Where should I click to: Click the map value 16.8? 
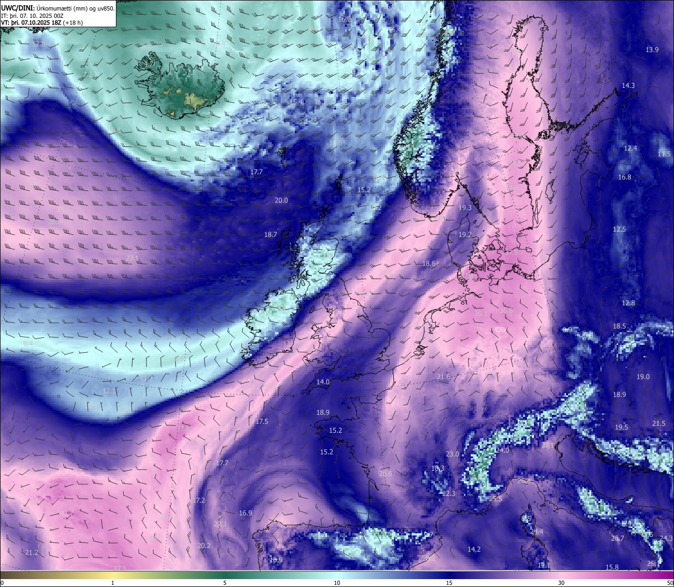pos(625,177)
